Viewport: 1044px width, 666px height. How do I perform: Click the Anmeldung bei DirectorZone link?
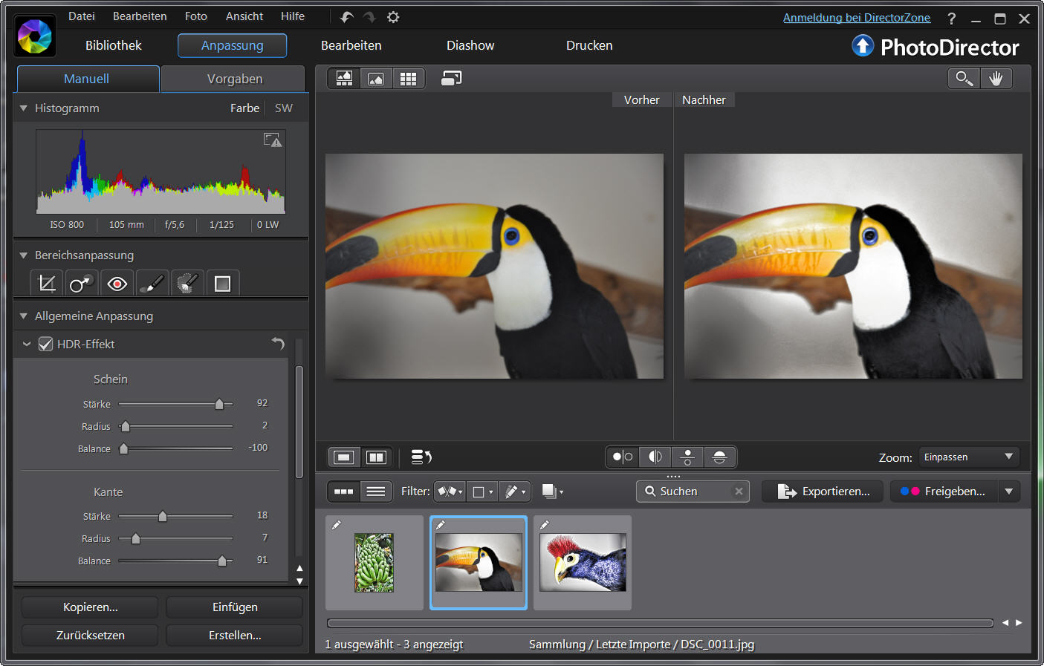click(x=856, y=18)
